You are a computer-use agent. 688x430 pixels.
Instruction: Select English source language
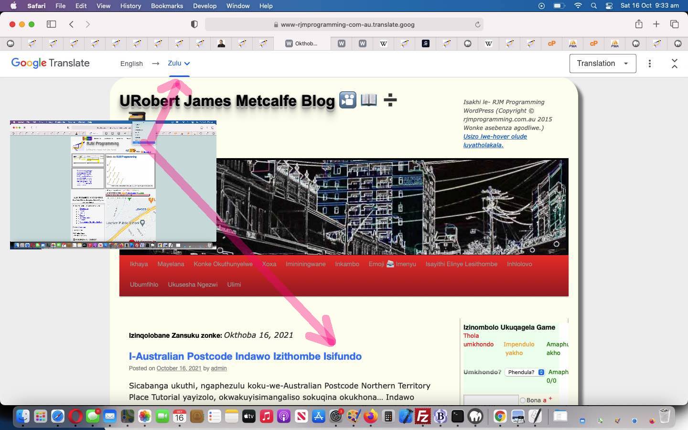[x=131, y=64]
